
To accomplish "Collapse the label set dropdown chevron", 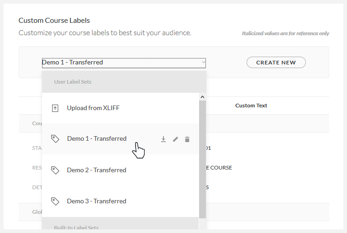I will 203,62.
